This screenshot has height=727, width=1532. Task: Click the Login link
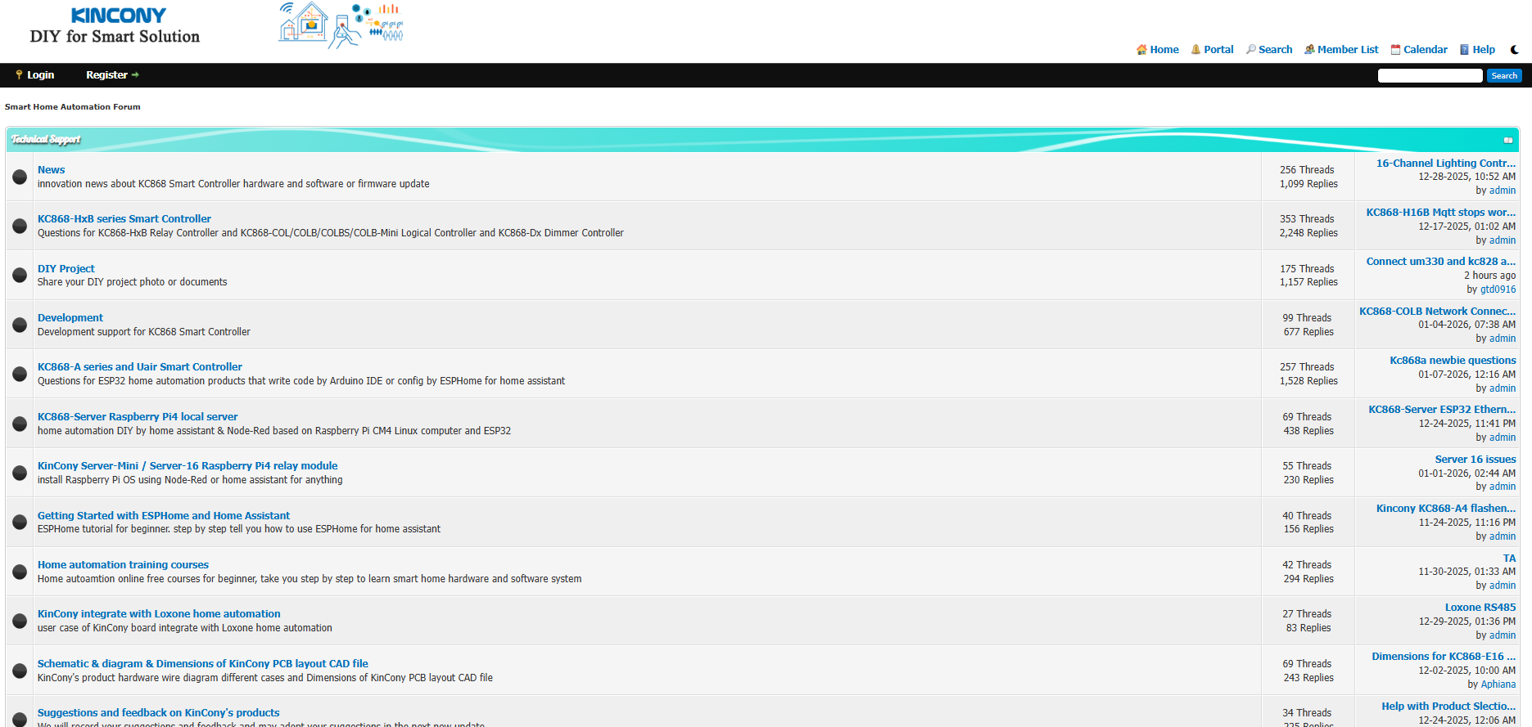pos(40,75)
